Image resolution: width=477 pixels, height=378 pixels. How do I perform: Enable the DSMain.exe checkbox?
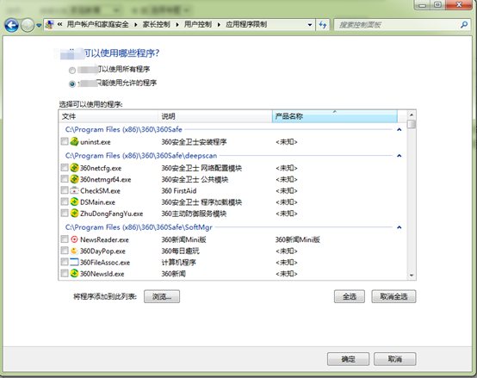(x=65, y=201)
